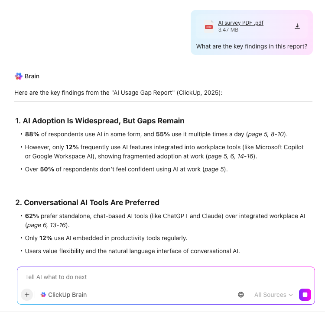Toggle the web search globe icon
This screenshot has width=325, height=312.
241,295
